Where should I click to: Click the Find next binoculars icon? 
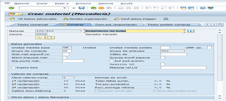point(136,8)
